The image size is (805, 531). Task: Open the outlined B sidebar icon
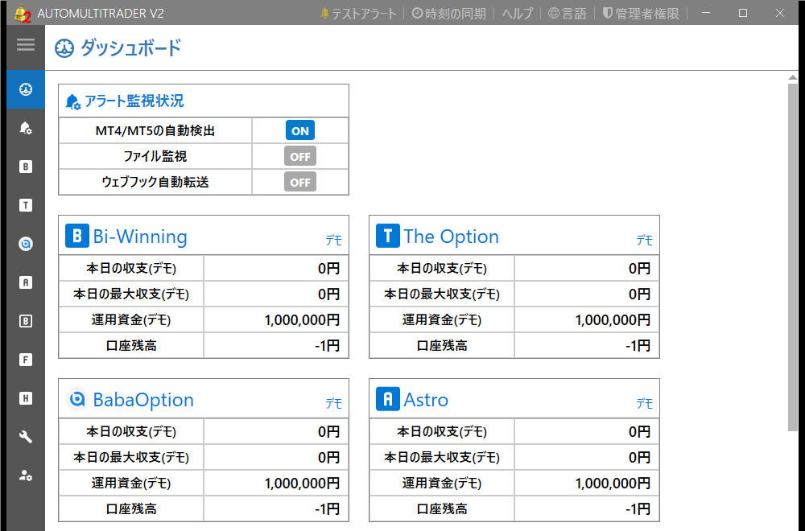(26, 321)
